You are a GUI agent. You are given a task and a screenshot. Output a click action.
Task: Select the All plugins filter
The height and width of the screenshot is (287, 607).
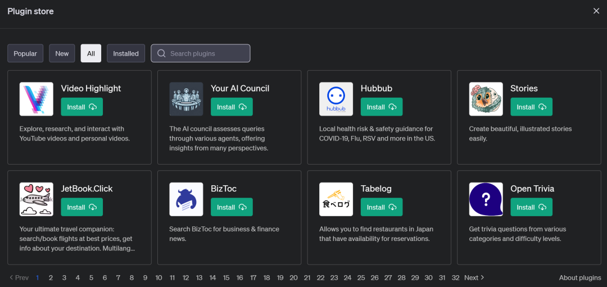click(x=90, y=53)
